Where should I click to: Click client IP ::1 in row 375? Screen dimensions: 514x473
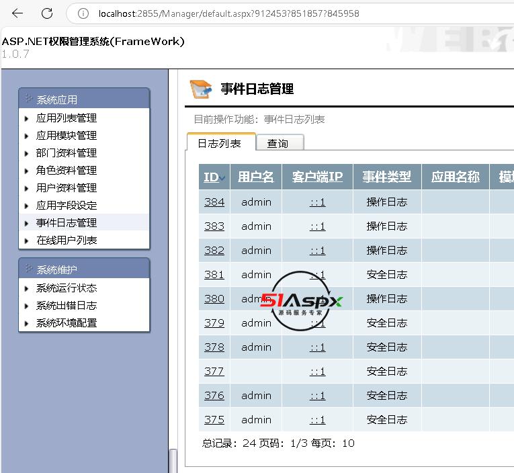click(x=317, y=420)
